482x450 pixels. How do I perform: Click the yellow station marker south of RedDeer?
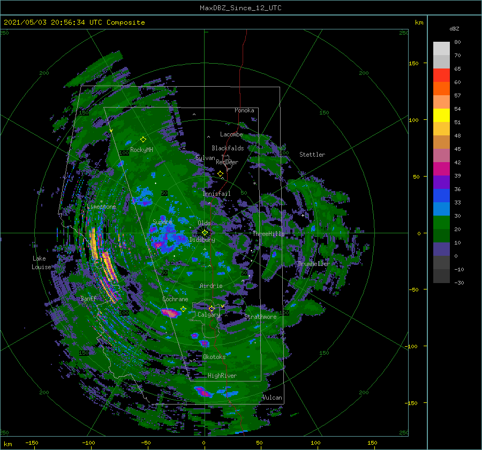[220, 174]
